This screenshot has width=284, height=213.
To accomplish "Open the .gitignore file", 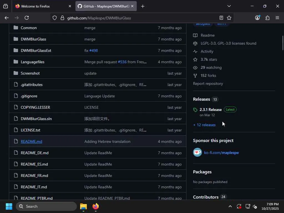I will [x=29, y=96].
